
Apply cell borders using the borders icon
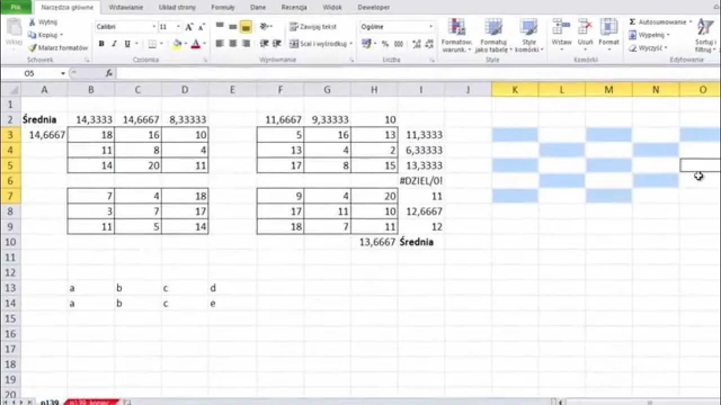tap(152, 44)
